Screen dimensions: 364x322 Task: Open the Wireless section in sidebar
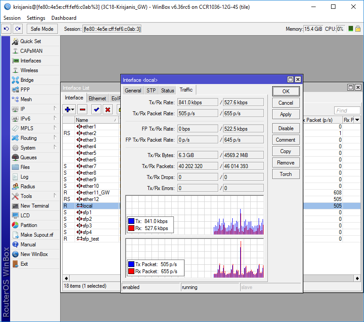[x=29, y=70]
